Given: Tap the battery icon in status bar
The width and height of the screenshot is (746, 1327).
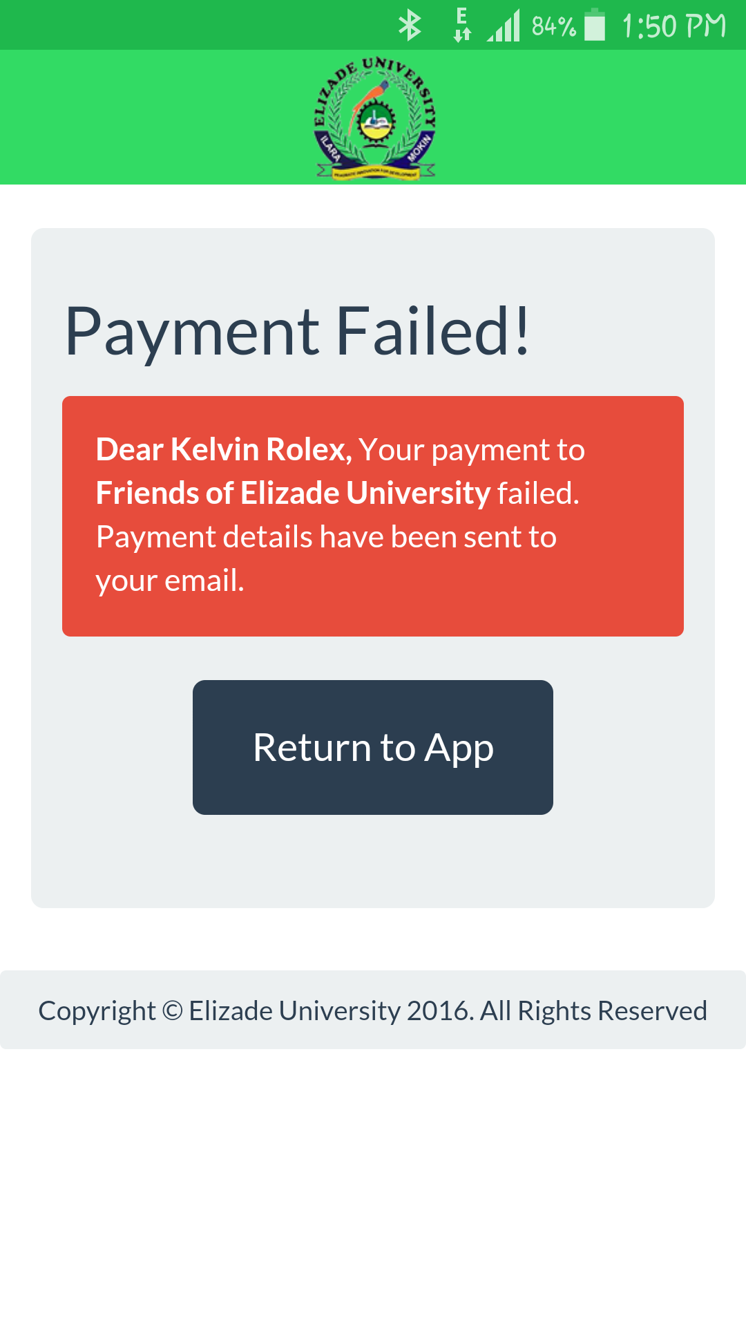Looking at the screenshot, I should click(595, 26).
